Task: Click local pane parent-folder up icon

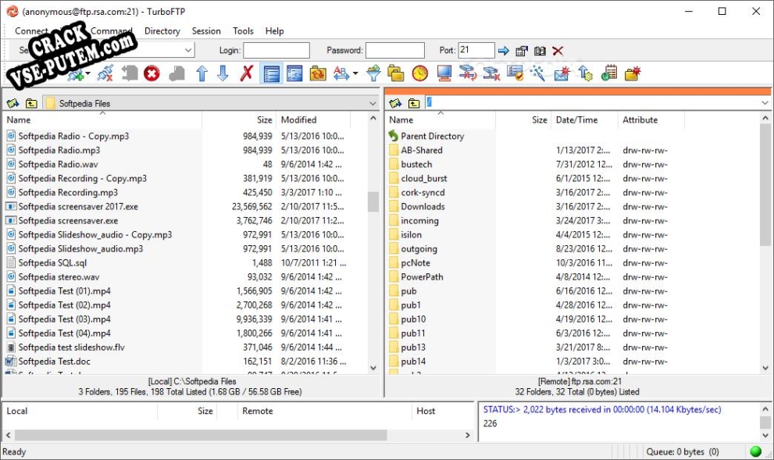Action: click(31, 103)
